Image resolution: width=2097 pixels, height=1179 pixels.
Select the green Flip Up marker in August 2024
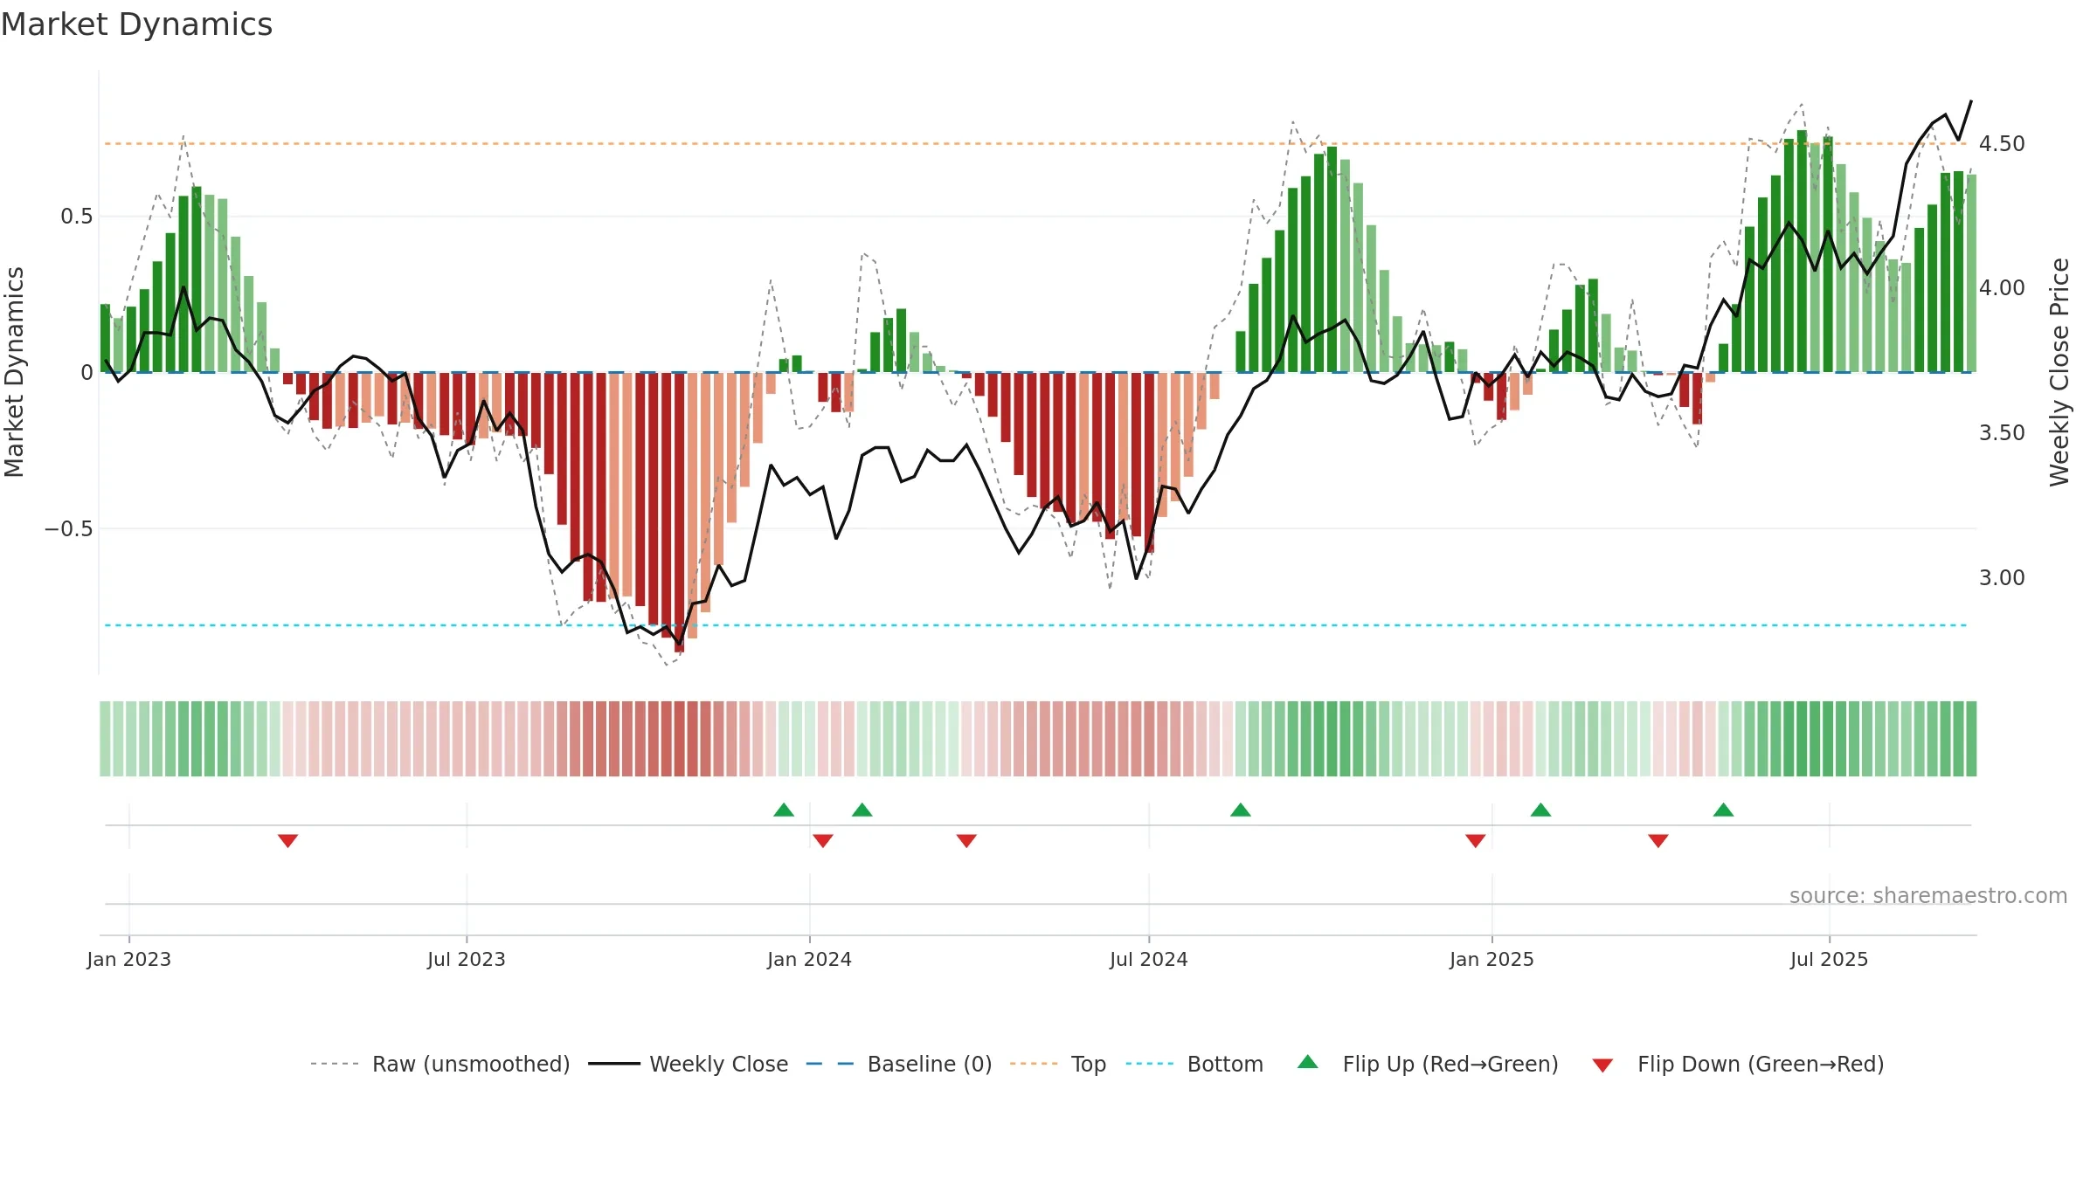[x=1241, y=810]
